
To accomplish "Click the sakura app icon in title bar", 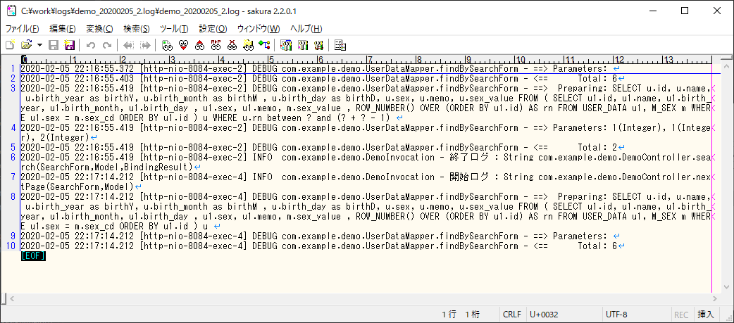I will click(x=11, y=11).
